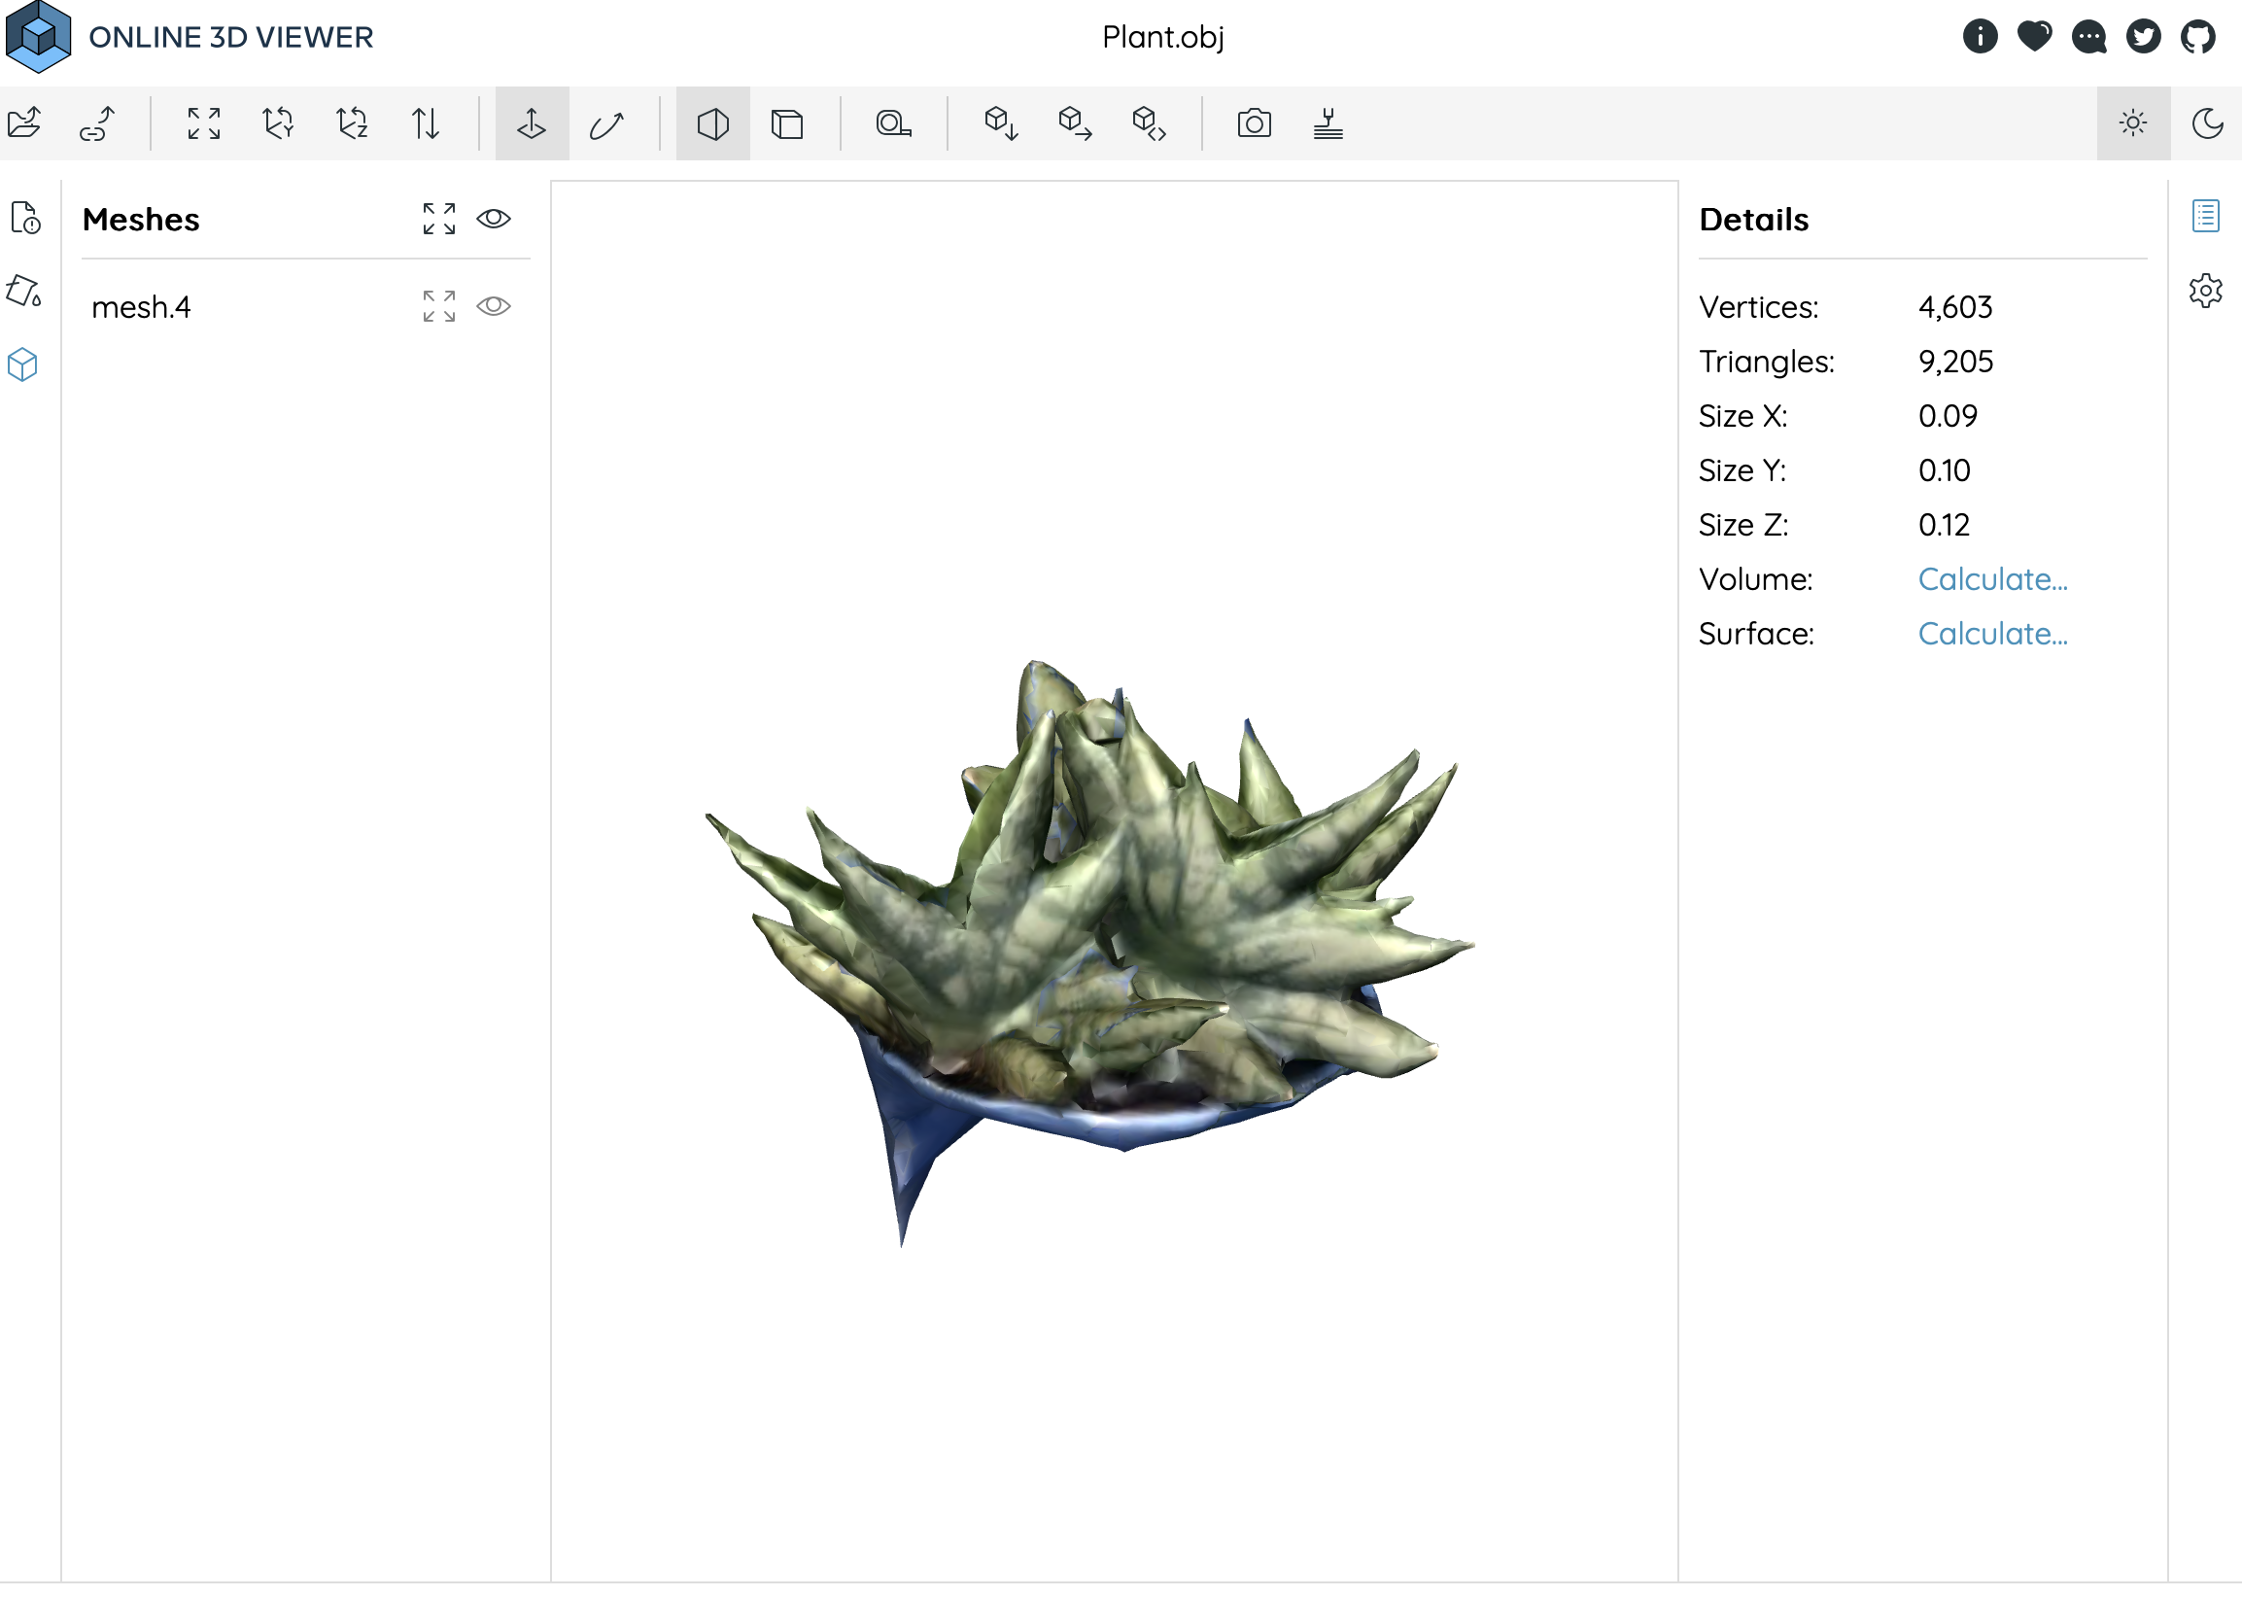Fit the model to the window
The height and width of the screenshot is (1597, 2242).
(x=202, y=122)
